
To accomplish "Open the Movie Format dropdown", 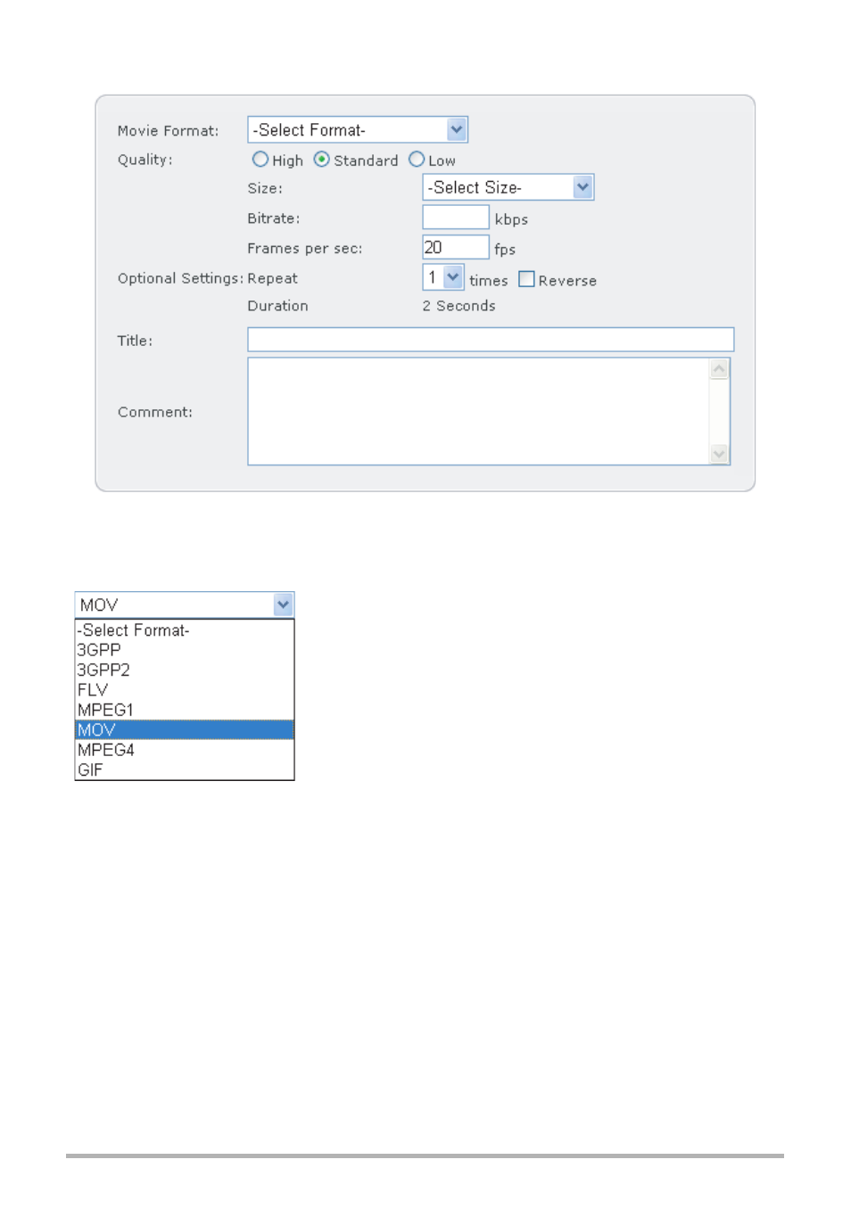I will pyautogui.click(x=357, y=130).
